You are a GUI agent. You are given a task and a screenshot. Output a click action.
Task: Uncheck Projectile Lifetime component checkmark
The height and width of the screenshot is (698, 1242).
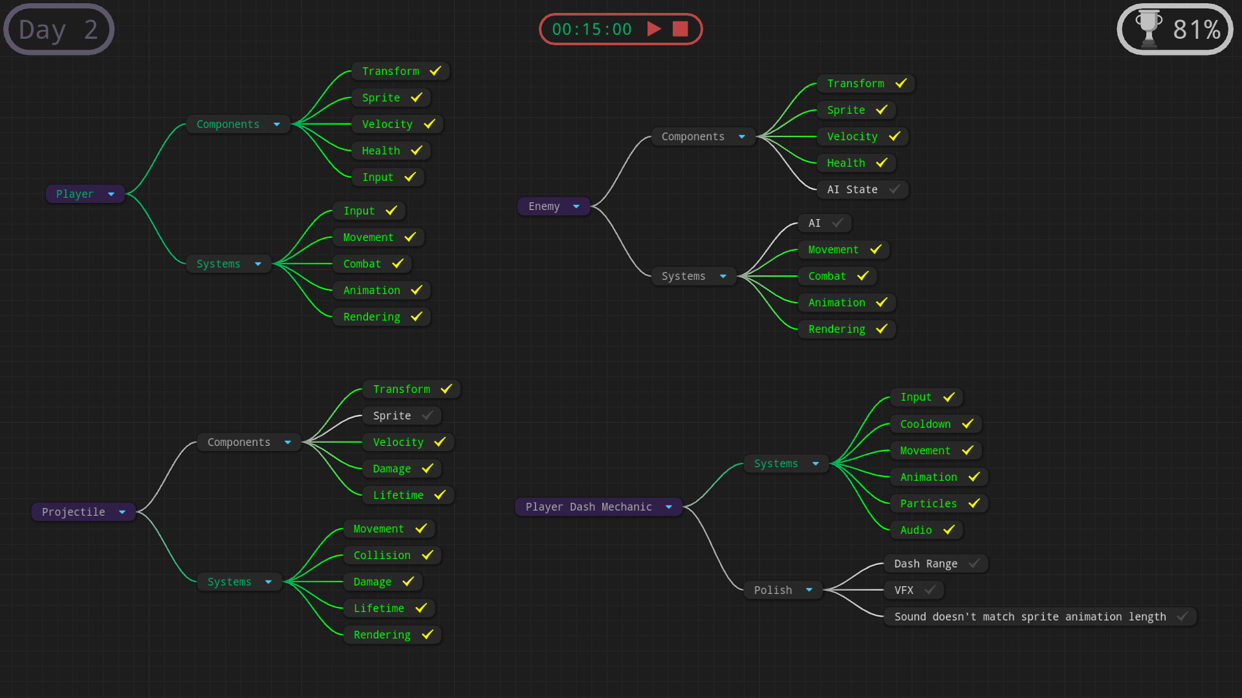(x=440, y=494)
